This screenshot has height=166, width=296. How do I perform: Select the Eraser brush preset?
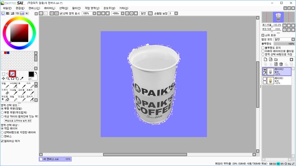(5, 92)
